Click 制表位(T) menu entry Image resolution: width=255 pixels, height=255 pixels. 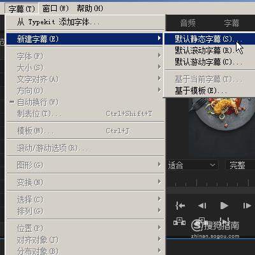point(85,113)
